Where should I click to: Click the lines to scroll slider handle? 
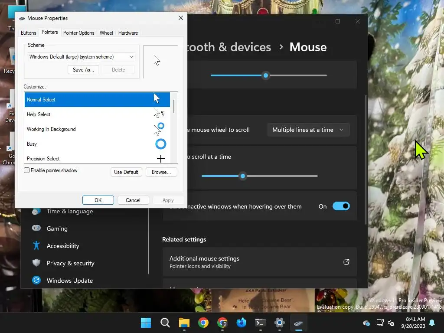point(243,176)
